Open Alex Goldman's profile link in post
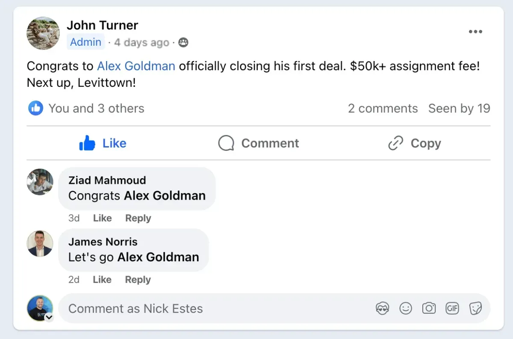Viewport: 513px width, 339px height. pyautogui.click(x=136, y=66)
